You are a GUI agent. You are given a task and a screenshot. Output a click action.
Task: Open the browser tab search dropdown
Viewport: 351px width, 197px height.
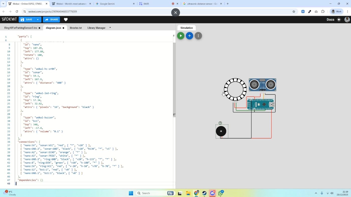coord(3,4)
